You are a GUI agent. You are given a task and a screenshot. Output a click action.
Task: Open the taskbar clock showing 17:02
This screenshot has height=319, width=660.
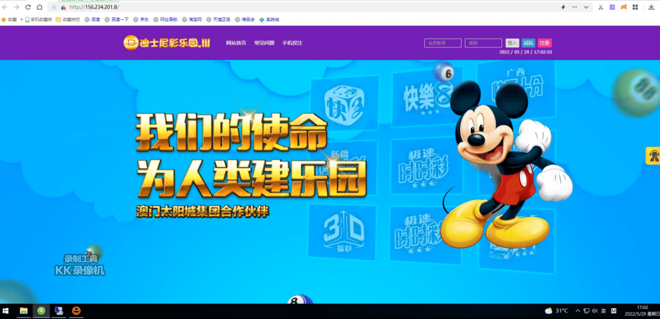click(x=642, y=311)
